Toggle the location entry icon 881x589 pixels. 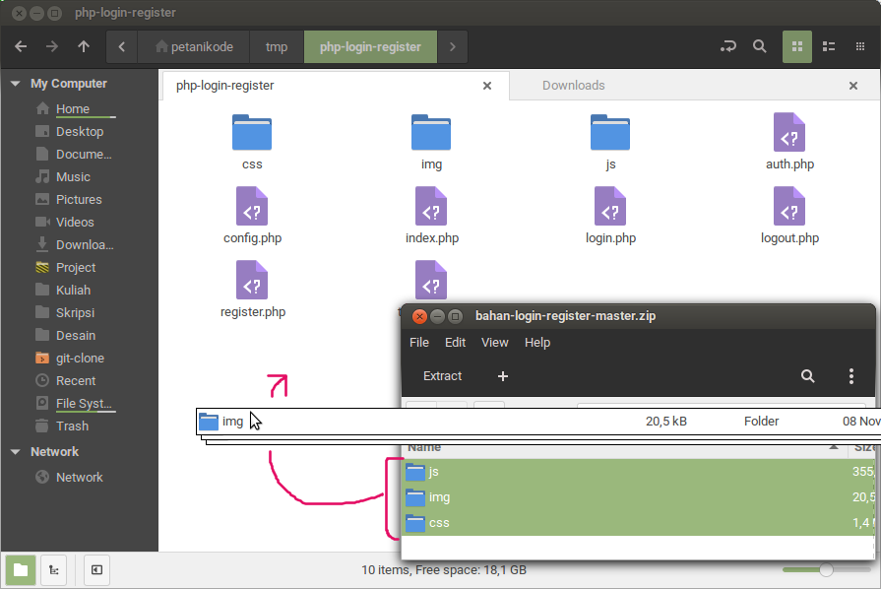[728, 46]
